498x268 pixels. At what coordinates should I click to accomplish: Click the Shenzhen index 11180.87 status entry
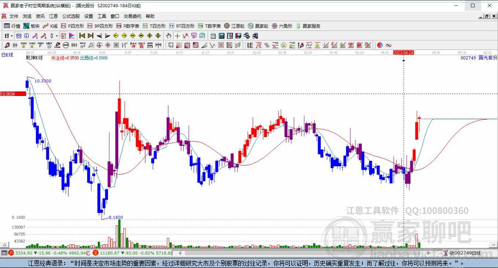[133, 253]
